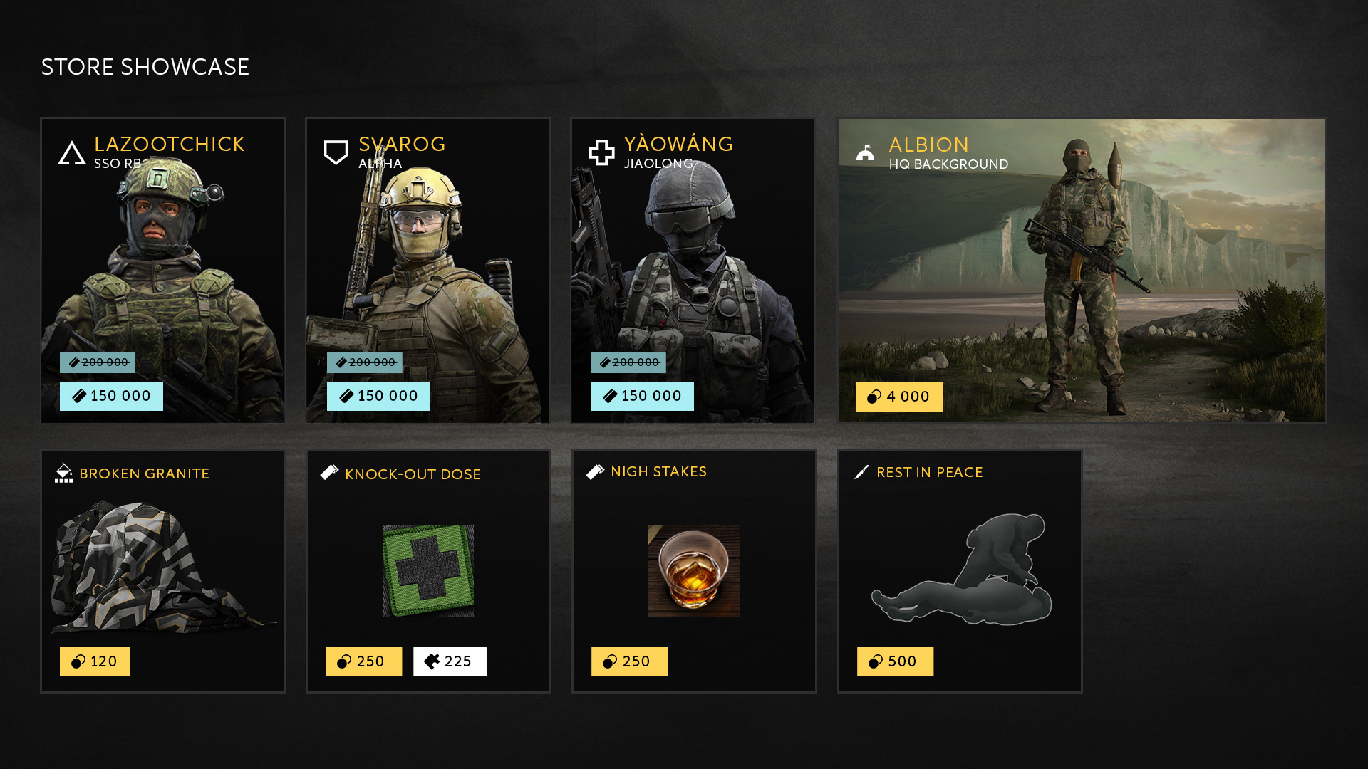Click the knife icon beside Rest In Peace

861,472
